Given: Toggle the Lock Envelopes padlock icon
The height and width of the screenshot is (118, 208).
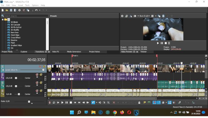Looking at the screenshot, I should tap(139, 103).
